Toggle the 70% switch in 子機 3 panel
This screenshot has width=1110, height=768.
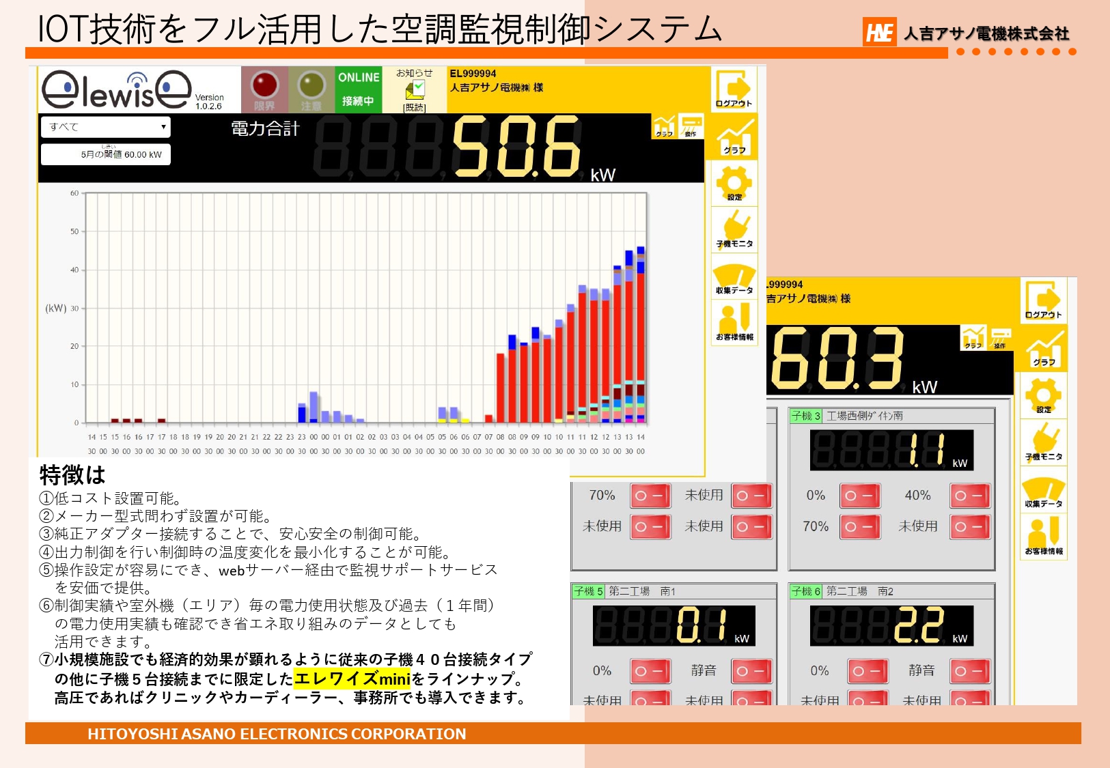point(860,527)
